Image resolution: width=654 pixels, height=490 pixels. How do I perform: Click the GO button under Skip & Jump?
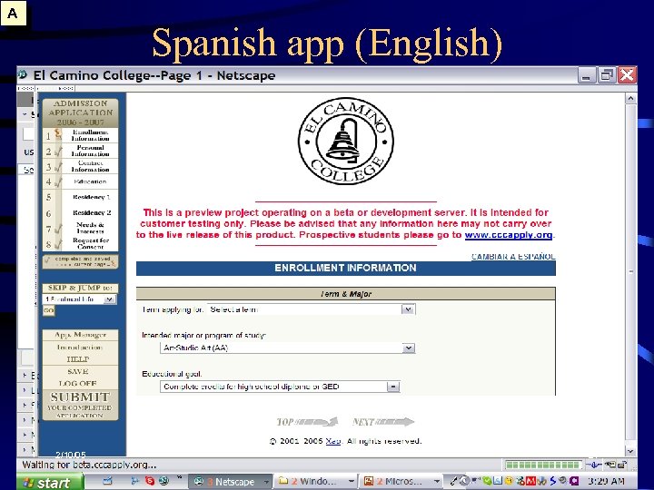(49, 310)
